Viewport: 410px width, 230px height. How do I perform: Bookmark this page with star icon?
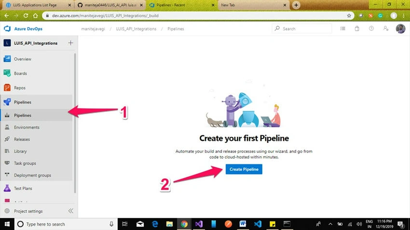click(349, 16)
